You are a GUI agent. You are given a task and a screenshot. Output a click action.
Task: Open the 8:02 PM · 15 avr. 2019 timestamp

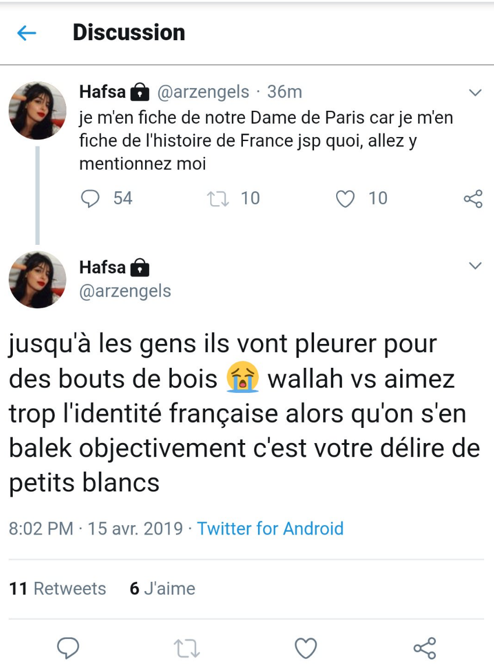pos(96,529)
